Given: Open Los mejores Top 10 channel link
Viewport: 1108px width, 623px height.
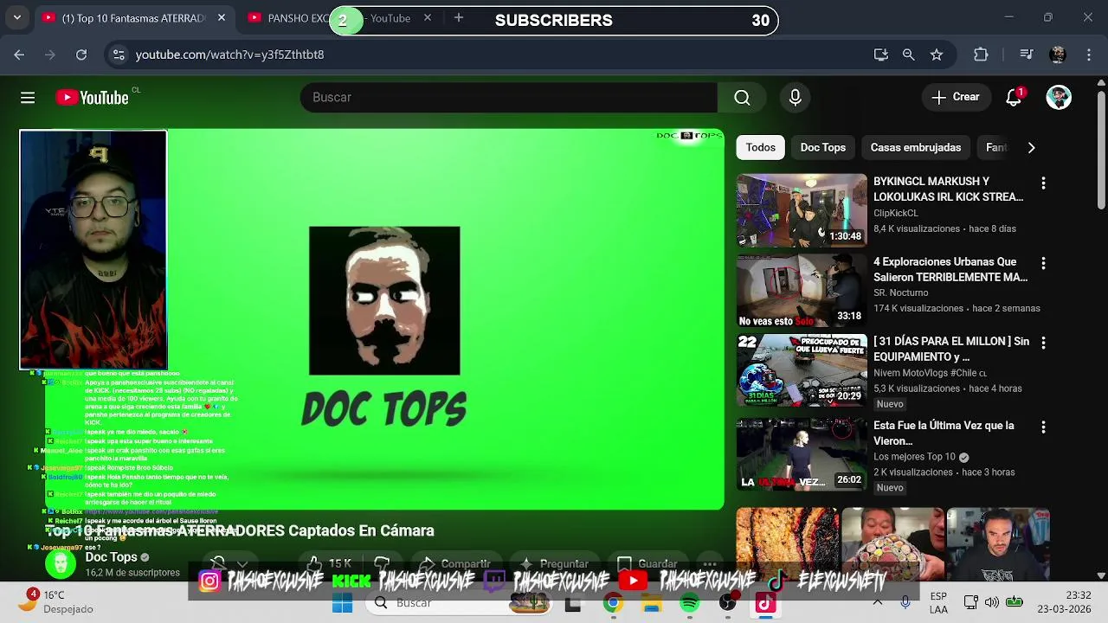Looking at the screenshot, I should pos(914,457).
